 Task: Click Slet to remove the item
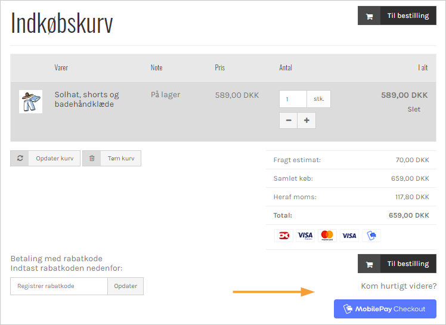click(x=414, y=109)
